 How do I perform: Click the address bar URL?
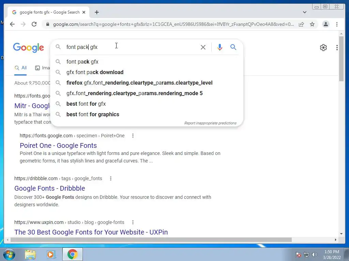[173, 24]
